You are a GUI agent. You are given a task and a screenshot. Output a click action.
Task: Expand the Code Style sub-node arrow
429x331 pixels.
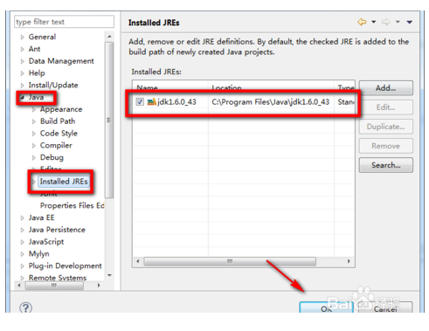pyautogui.click(x=34, y=134)
